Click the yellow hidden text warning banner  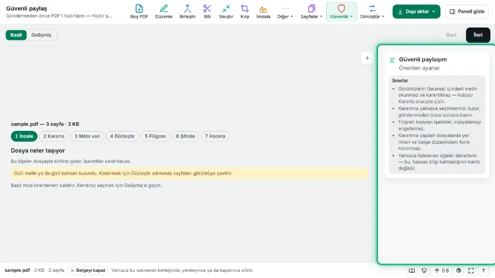tap(190, 174)
